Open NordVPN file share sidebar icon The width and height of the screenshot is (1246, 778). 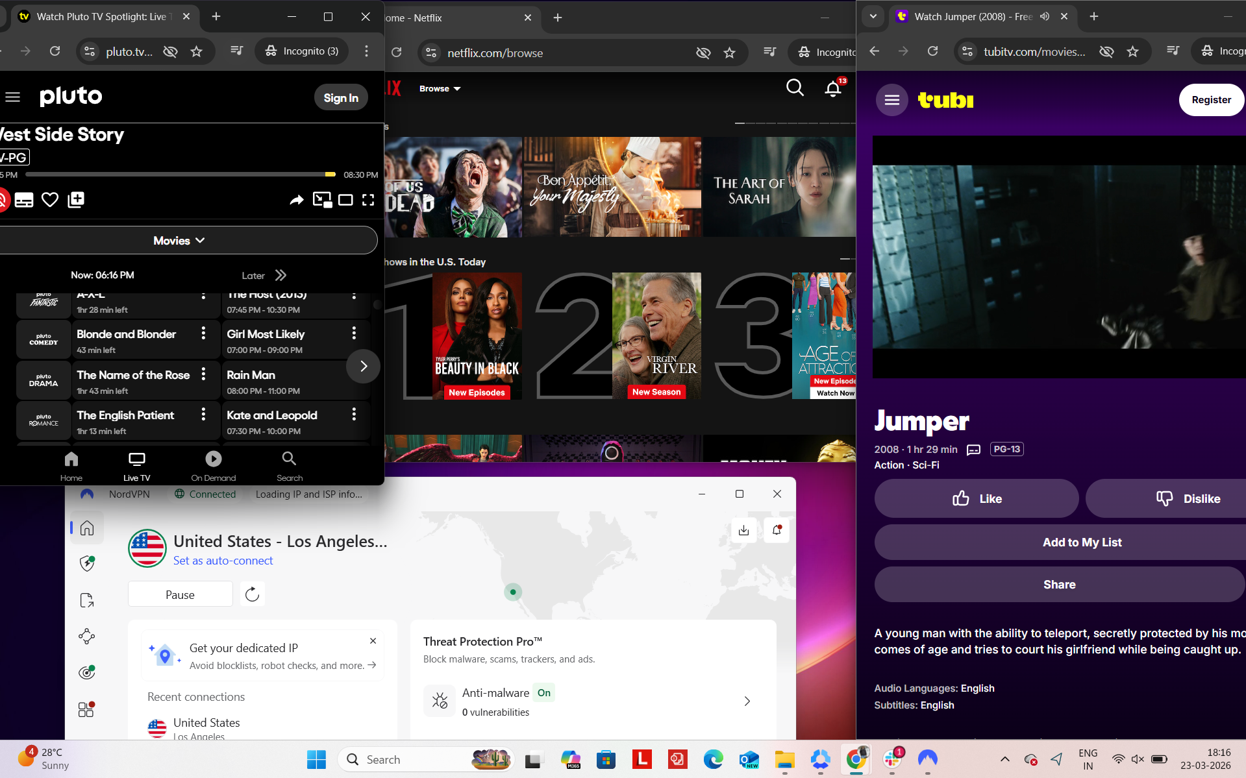click(x=87, y=600)
